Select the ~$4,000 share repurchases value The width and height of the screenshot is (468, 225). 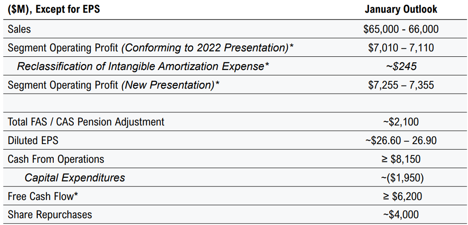[x=401, y=215]
